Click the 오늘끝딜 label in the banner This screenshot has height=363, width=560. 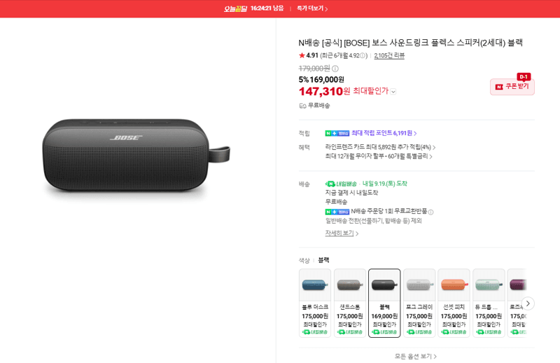click(235, 8)
